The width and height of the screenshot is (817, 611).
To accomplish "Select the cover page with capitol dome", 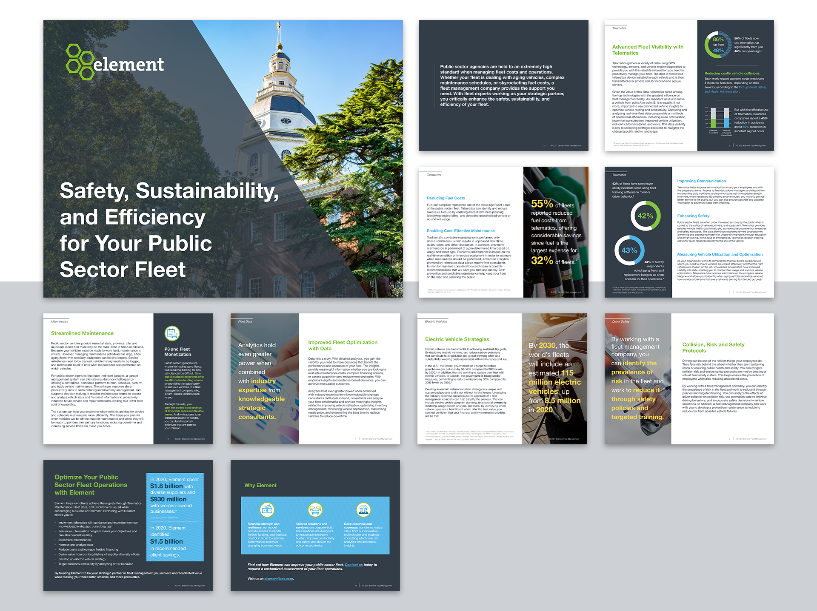I will click(223, 159).
